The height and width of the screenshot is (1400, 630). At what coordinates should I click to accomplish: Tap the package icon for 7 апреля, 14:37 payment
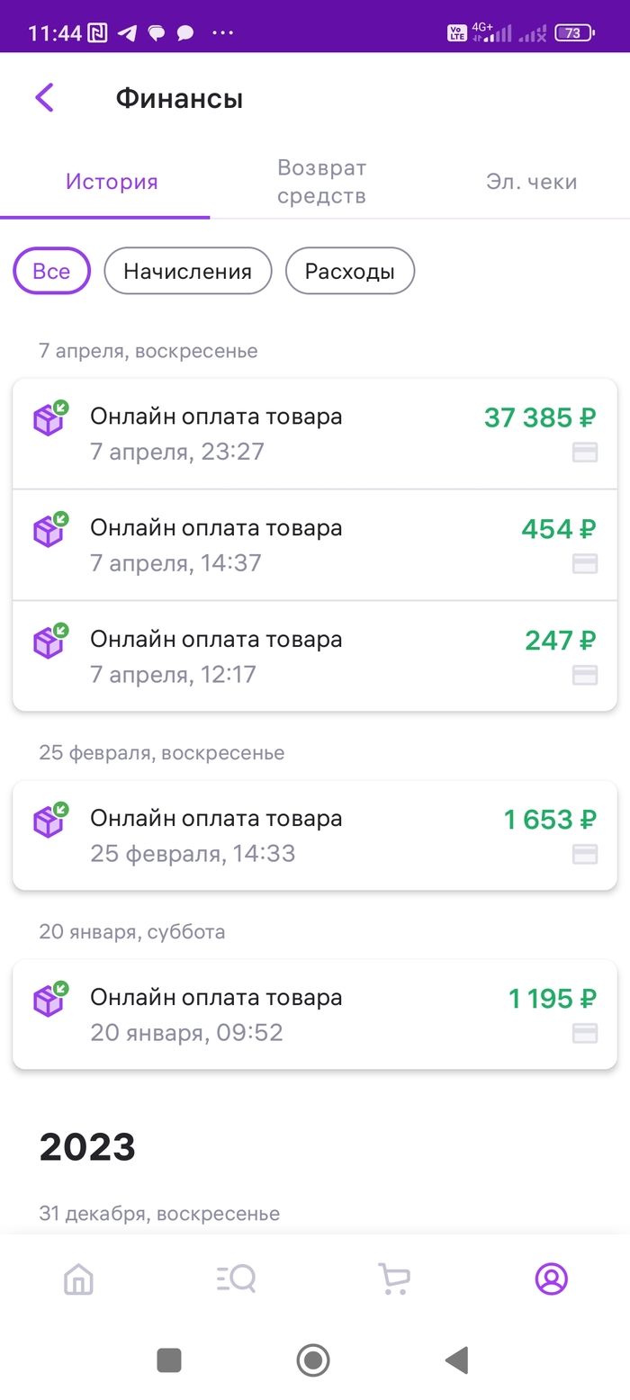click(x=50, y=530)
